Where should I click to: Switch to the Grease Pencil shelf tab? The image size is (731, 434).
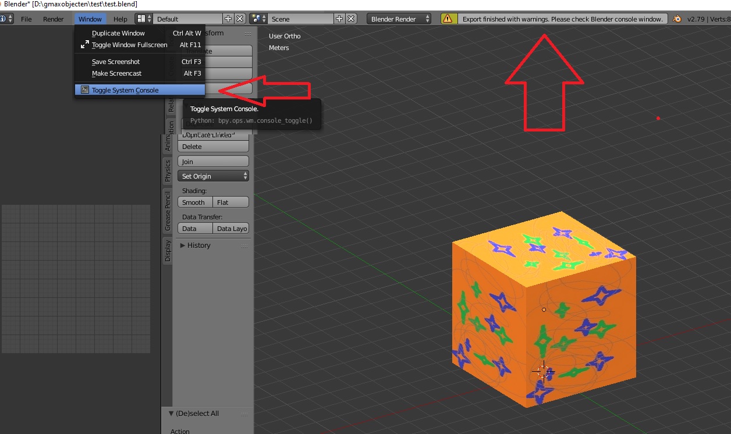pos(168,210)
